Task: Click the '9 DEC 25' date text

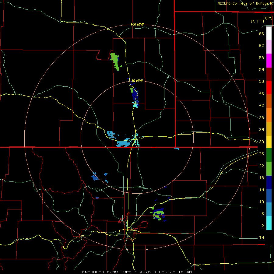Action: (165, 272)
